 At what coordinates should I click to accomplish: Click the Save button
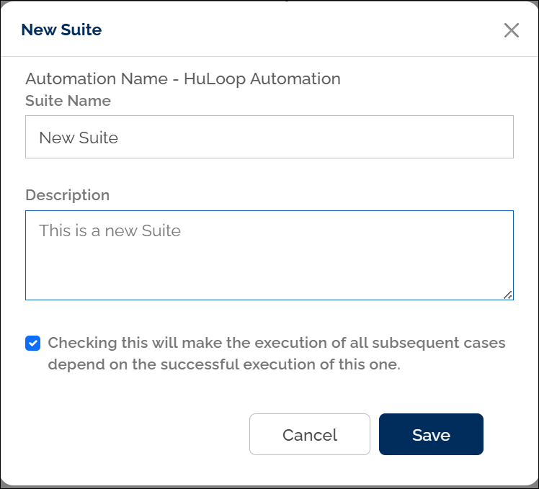pos(431,434)
